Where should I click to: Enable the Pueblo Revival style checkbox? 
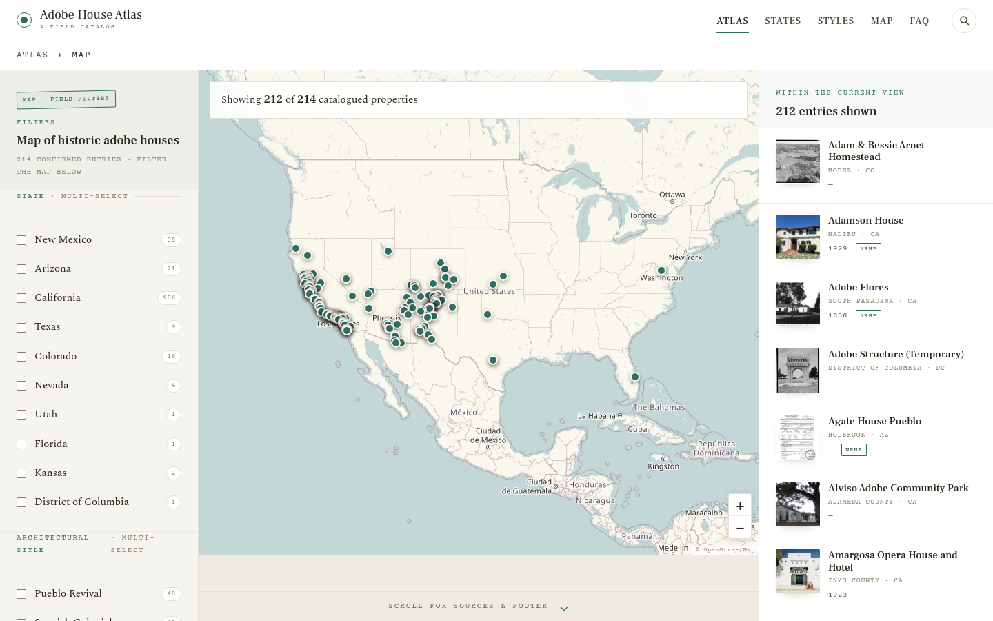pos(21,594)
